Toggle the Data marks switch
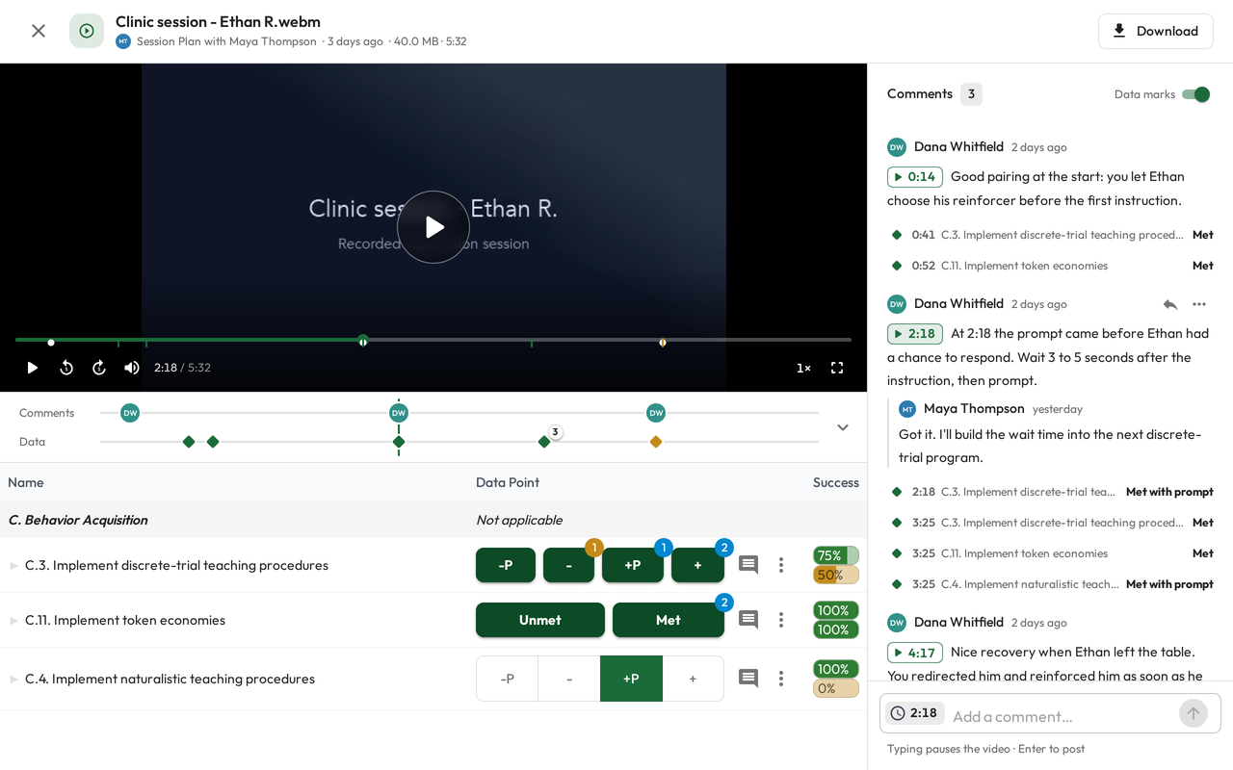The height and width of the screenshot is (770, 1233). click(x=1196, y=94)
